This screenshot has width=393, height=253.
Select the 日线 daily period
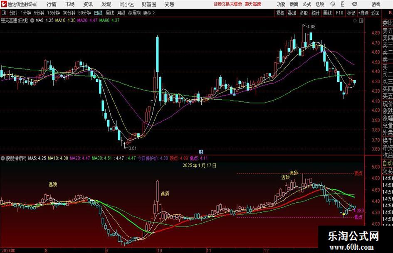tap(98, 13)
